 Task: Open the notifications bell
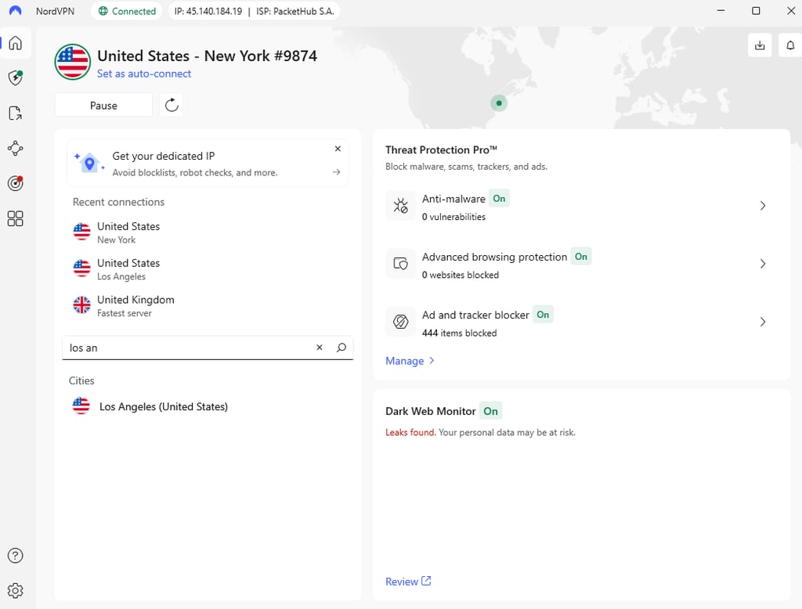pyautogui.click(x=790, y=45)
